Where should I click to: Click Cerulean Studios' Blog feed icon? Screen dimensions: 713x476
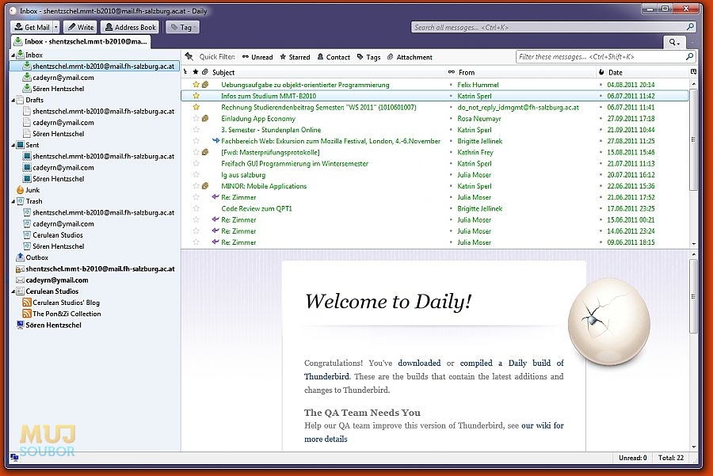[x=27, y=303]
